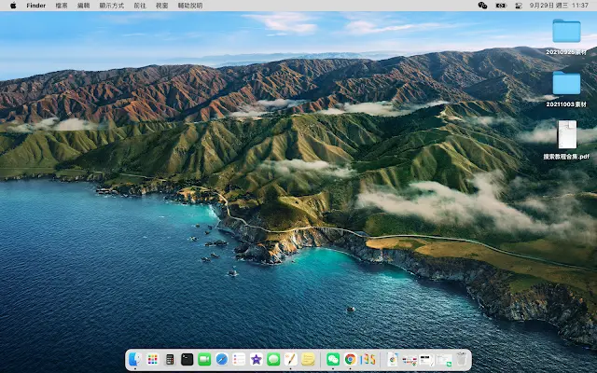Launch iMovie star icon in dock
The image size is (597, 373).
(256, 359)
